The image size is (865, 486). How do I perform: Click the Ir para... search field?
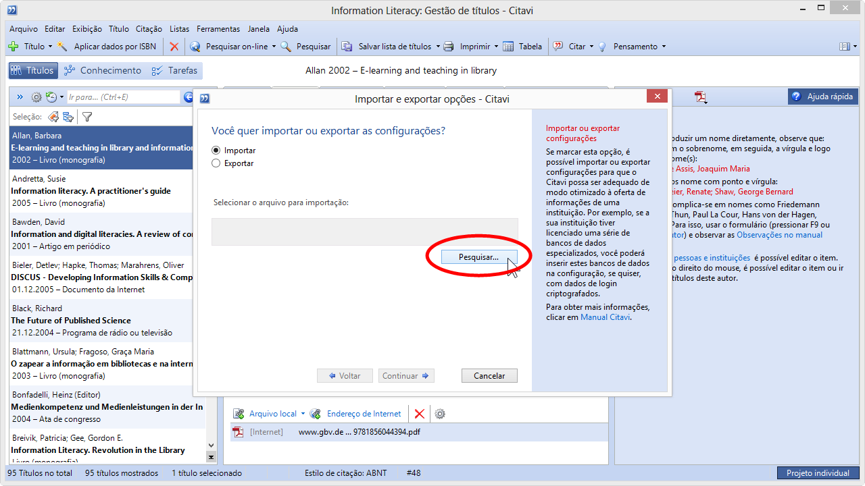(123, 97)
